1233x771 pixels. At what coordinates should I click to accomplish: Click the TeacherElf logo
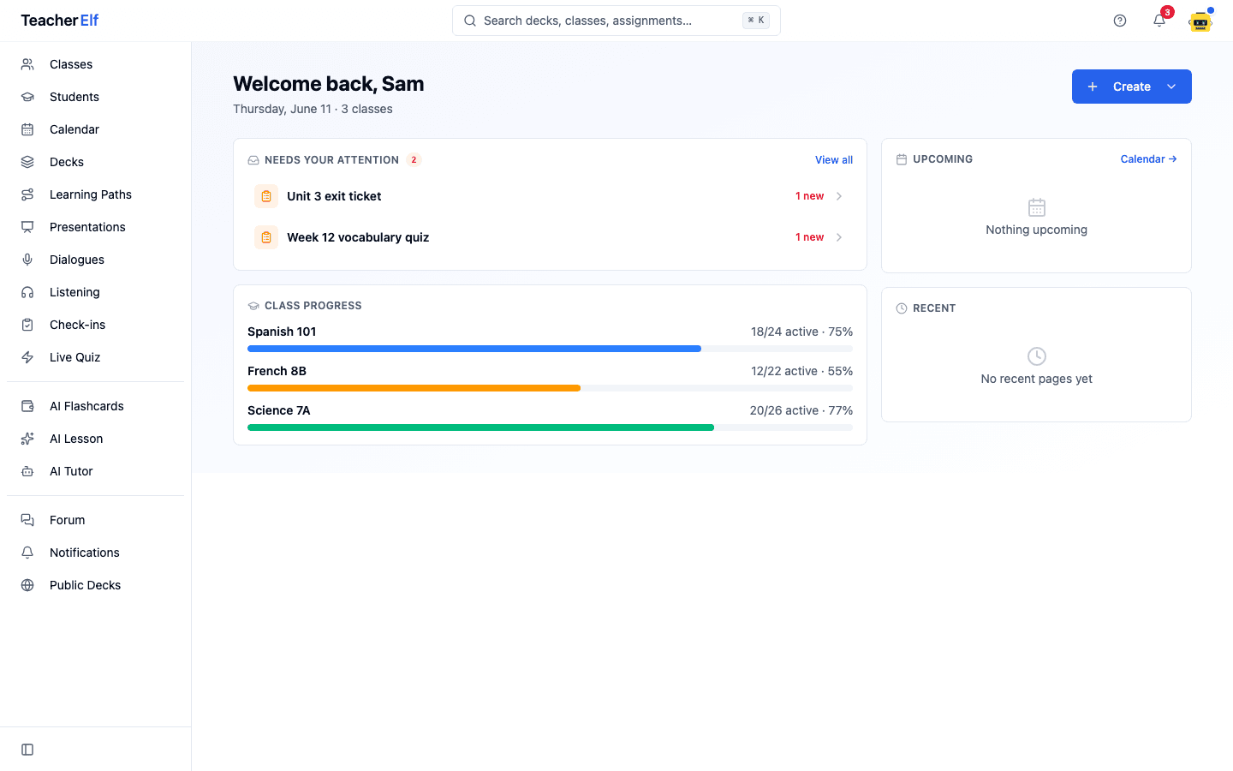[60, 21]
